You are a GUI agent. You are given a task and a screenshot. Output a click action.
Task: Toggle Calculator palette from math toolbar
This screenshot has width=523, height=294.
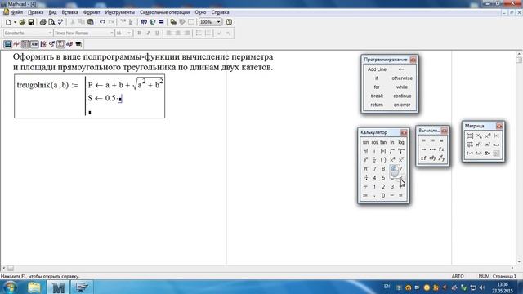point(7,44)
